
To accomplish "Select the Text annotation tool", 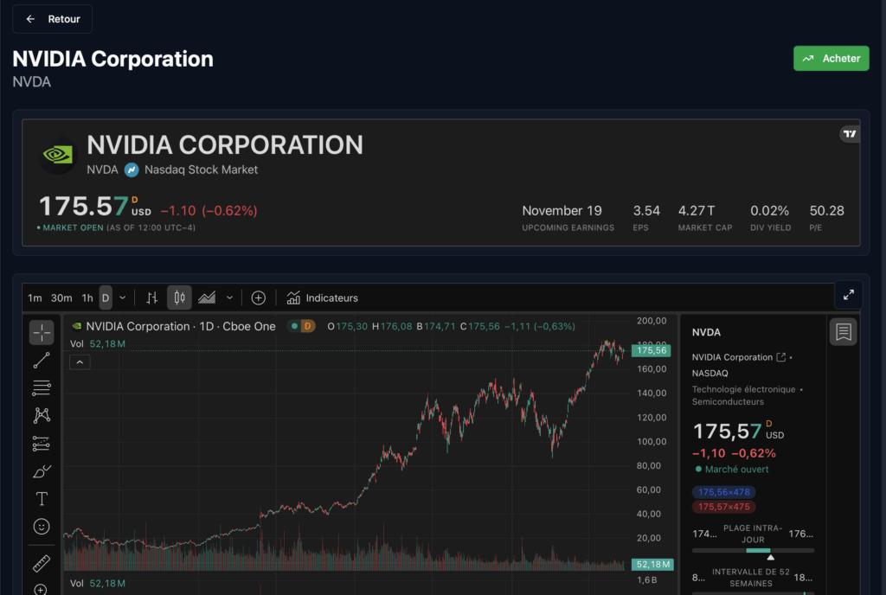I will tap(42, 499).
